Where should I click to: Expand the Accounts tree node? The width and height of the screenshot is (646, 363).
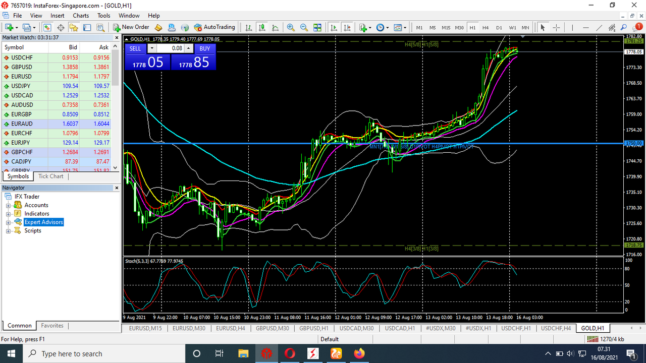(8, 205)
